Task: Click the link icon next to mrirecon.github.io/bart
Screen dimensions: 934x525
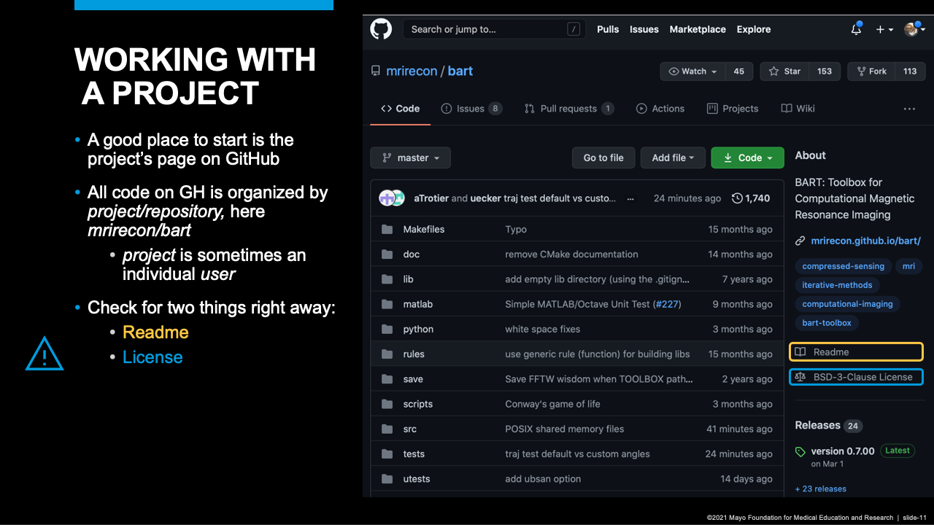Action: (x=800, y=241)
